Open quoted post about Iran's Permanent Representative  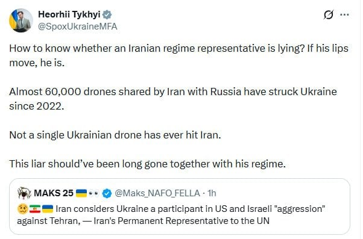(180, 206)
